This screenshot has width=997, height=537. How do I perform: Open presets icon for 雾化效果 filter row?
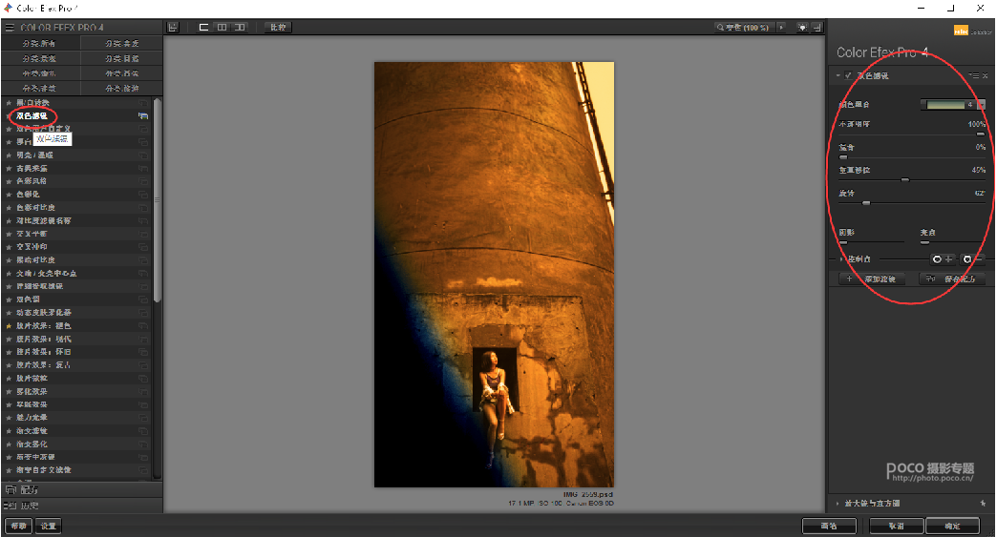143,392
